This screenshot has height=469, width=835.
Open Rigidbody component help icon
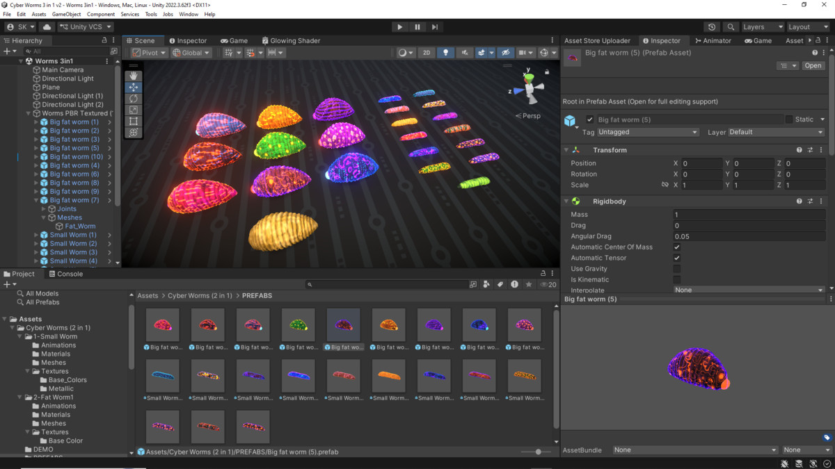[799, 201]
